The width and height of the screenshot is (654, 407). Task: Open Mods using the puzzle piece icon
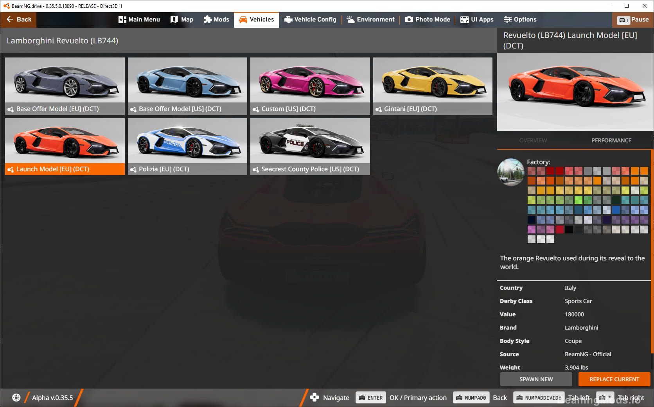coord(208,19)
